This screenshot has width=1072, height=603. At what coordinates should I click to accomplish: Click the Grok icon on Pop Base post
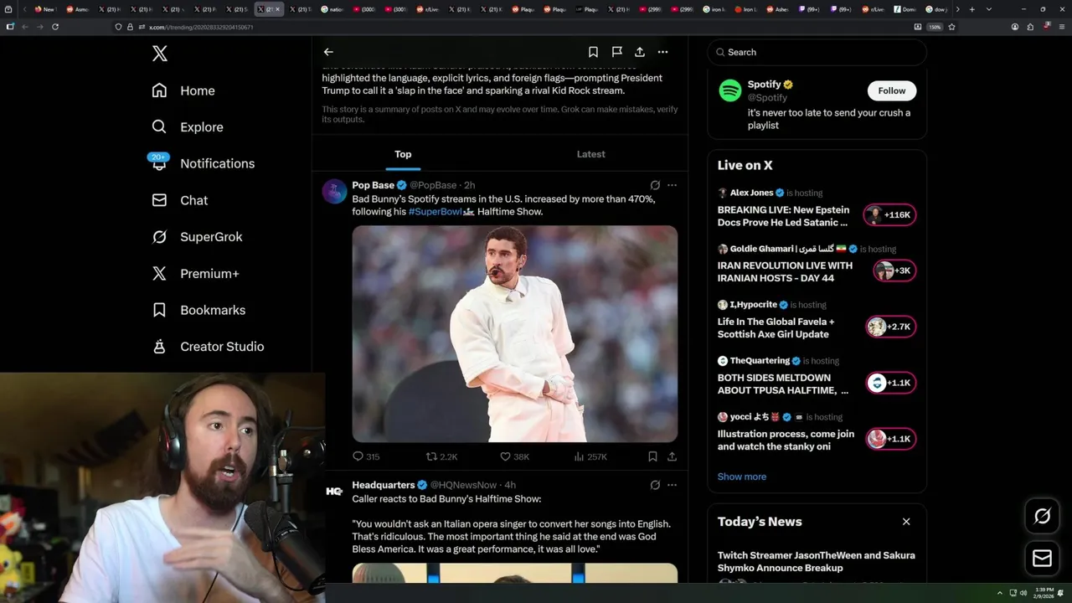[x=655, y=185]
